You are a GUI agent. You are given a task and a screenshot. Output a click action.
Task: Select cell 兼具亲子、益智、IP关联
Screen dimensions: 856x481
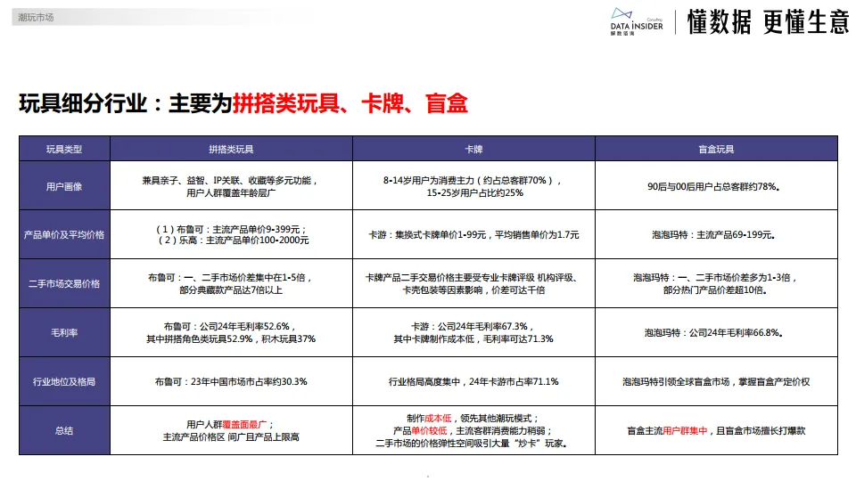(x=232, y=186)
